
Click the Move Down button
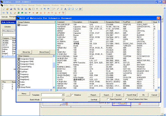(44, 52)
